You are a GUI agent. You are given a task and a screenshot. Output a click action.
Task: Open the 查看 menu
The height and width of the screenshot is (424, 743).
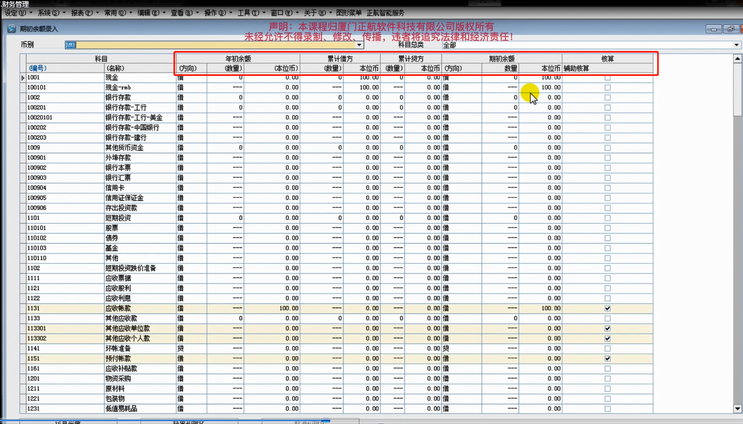(x=185, y=13)
